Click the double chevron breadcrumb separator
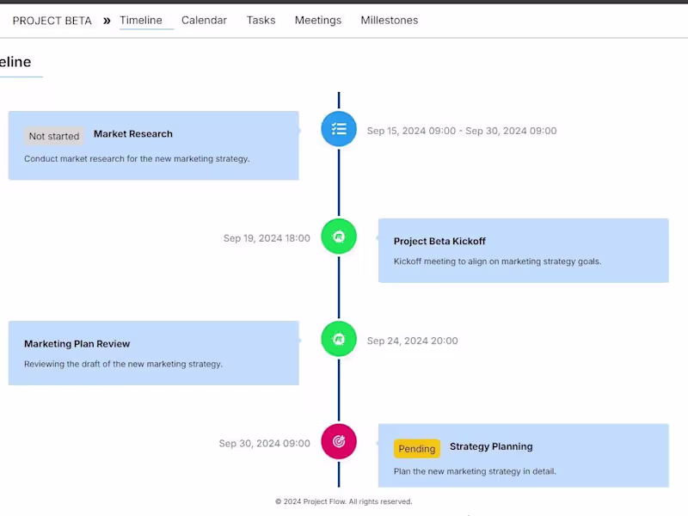Viewport: 688px width, 516px height. coord(107,21)
